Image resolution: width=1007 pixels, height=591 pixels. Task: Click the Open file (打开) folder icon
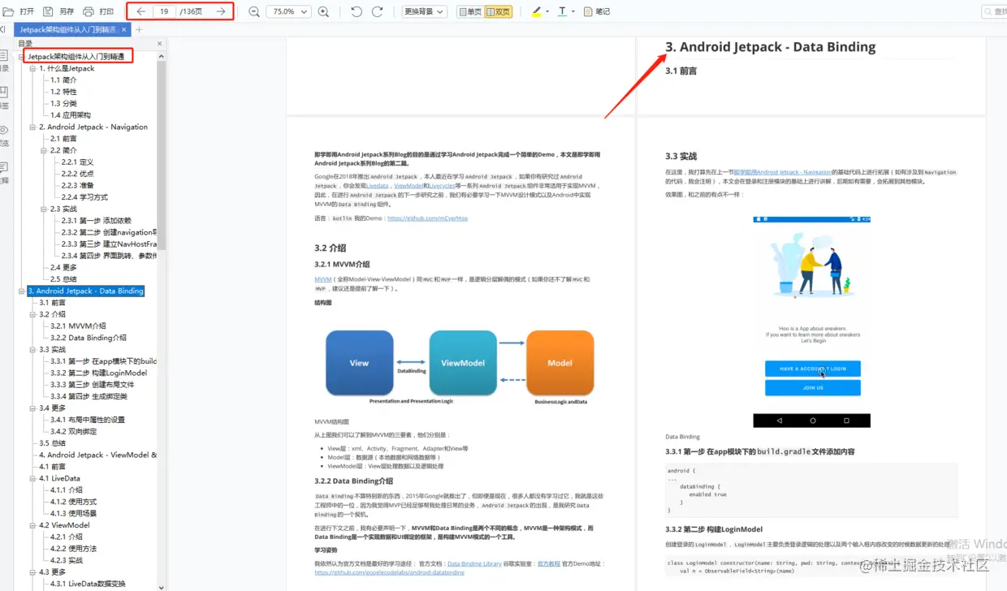pyautogui.click(x=10, y=11)
